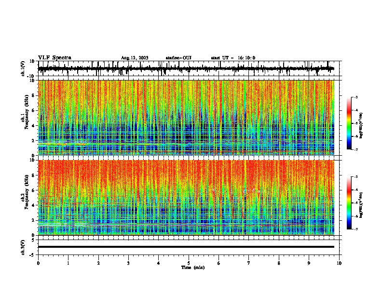Click the time axis tick label "3"
Viewport: 382px width, 295px height.
pyautogui.click(x=128, y=263)
